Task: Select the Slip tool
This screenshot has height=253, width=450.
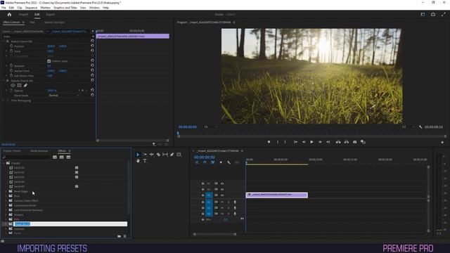Action: (165, 155)
